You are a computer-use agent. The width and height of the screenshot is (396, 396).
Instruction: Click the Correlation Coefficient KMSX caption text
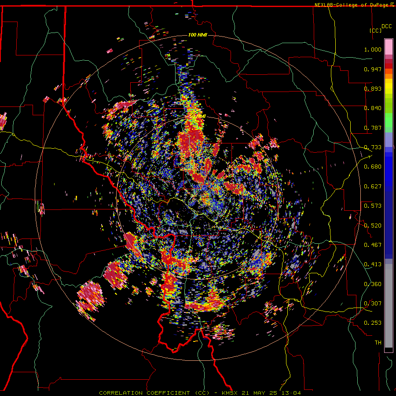pos(200,393)
